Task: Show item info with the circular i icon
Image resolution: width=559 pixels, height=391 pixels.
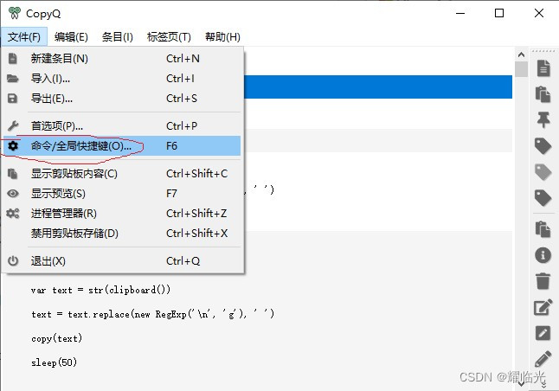Action: [543, 255]
